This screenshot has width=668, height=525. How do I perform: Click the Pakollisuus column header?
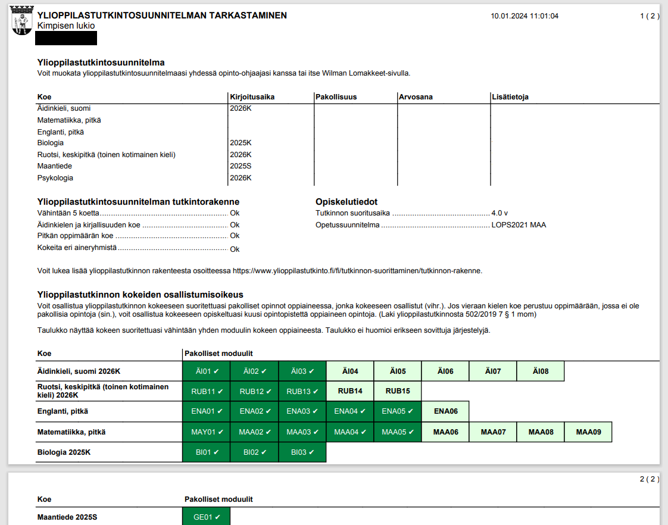[336, 96]
